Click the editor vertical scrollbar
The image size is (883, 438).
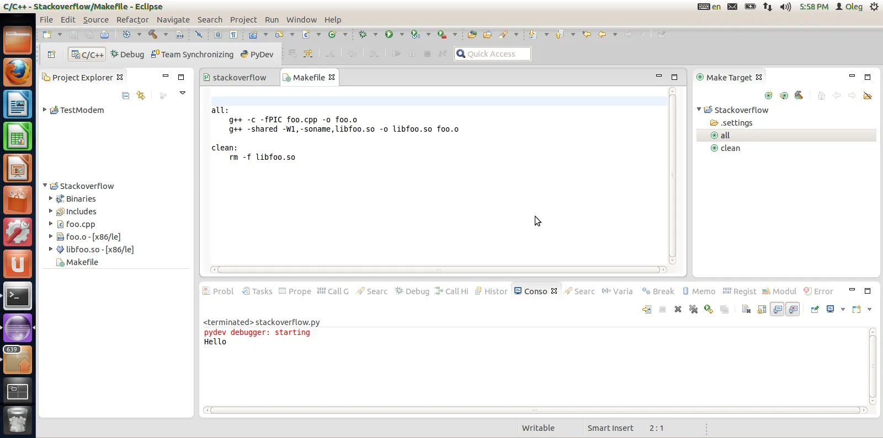point(672,175)
